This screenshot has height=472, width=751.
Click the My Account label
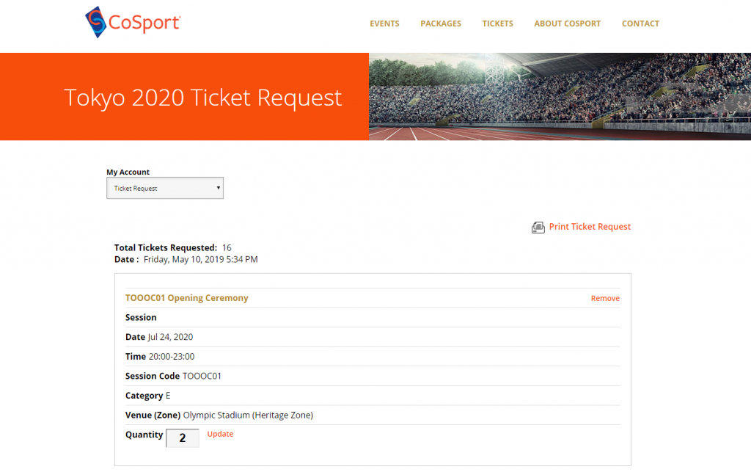tap(128, 172)
